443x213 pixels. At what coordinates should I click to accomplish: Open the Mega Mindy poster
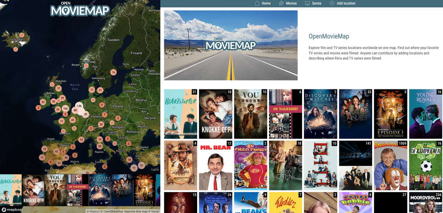click(x=251, y=166)
